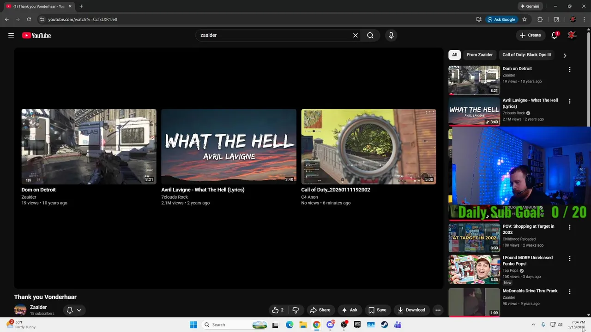591x332 pixels.
Task: Open options for Unreleased Funko Pops video
Action: [569, 258]
